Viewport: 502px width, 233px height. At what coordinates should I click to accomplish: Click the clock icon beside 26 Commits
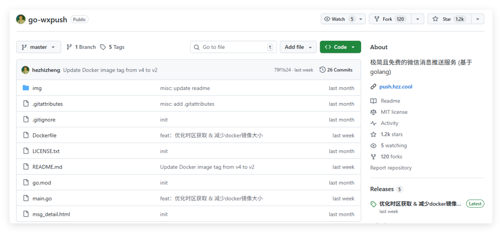coord(323,70)
